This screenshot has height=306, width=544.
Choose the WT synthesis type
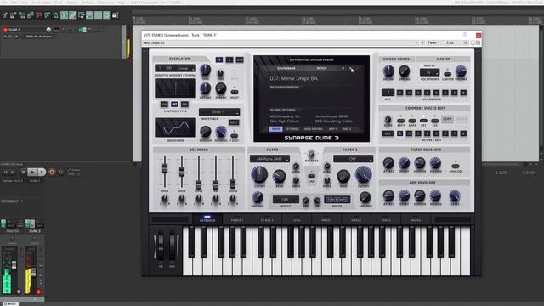pos(174,104)
